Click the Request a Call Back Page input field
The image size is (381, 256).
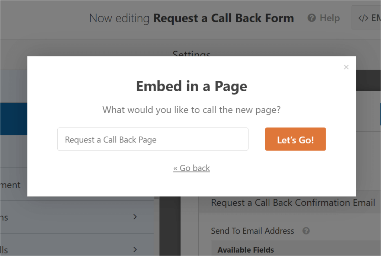click(x=153, y=139)
